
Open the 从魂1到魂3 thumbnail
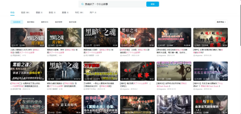pos(211,38)
